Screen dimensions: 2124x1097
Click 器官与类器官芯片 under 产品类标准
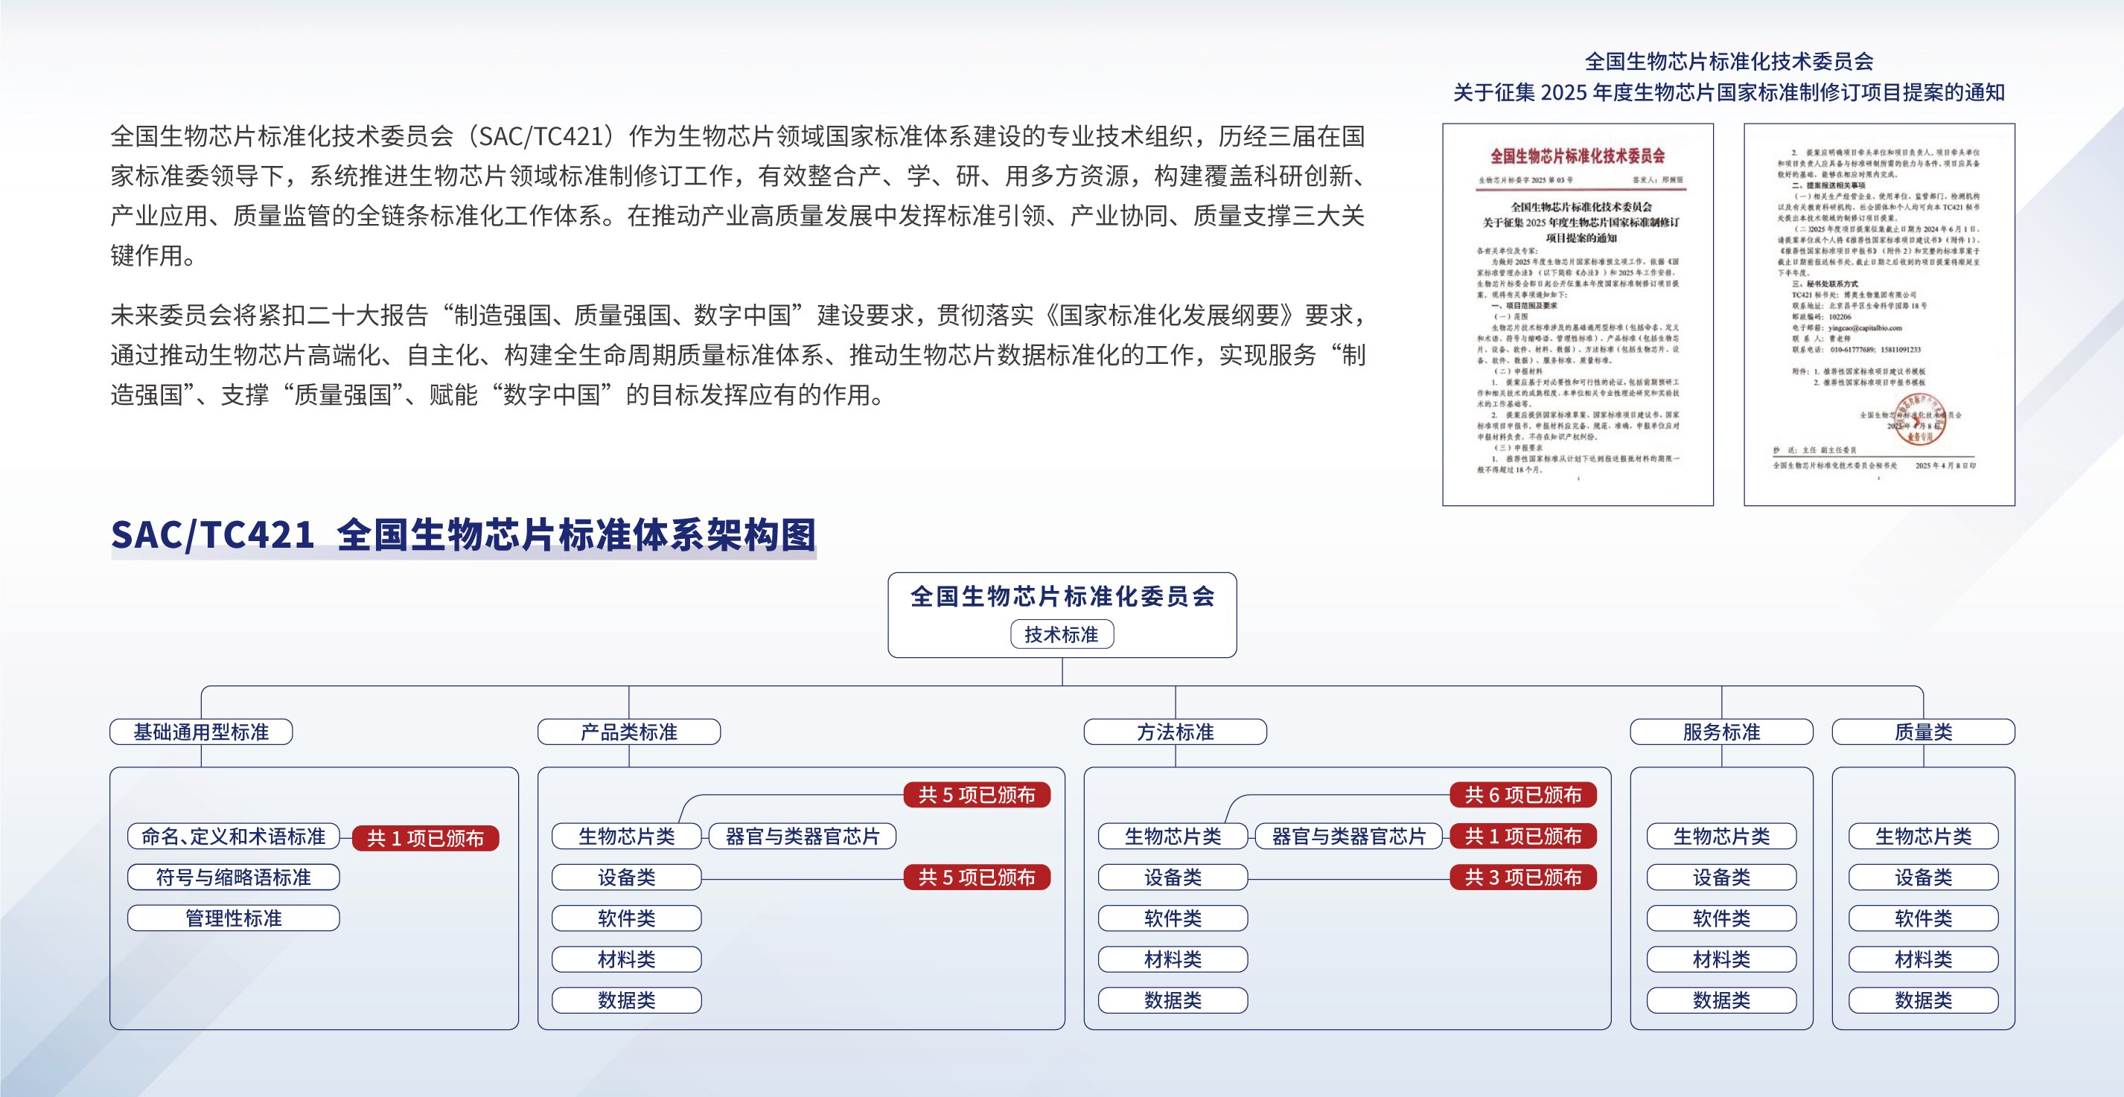pos(803,837)
